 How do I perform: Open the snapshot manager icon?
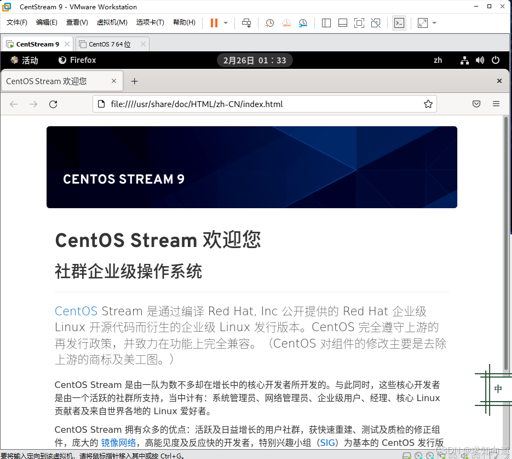[x=303, y=23]
